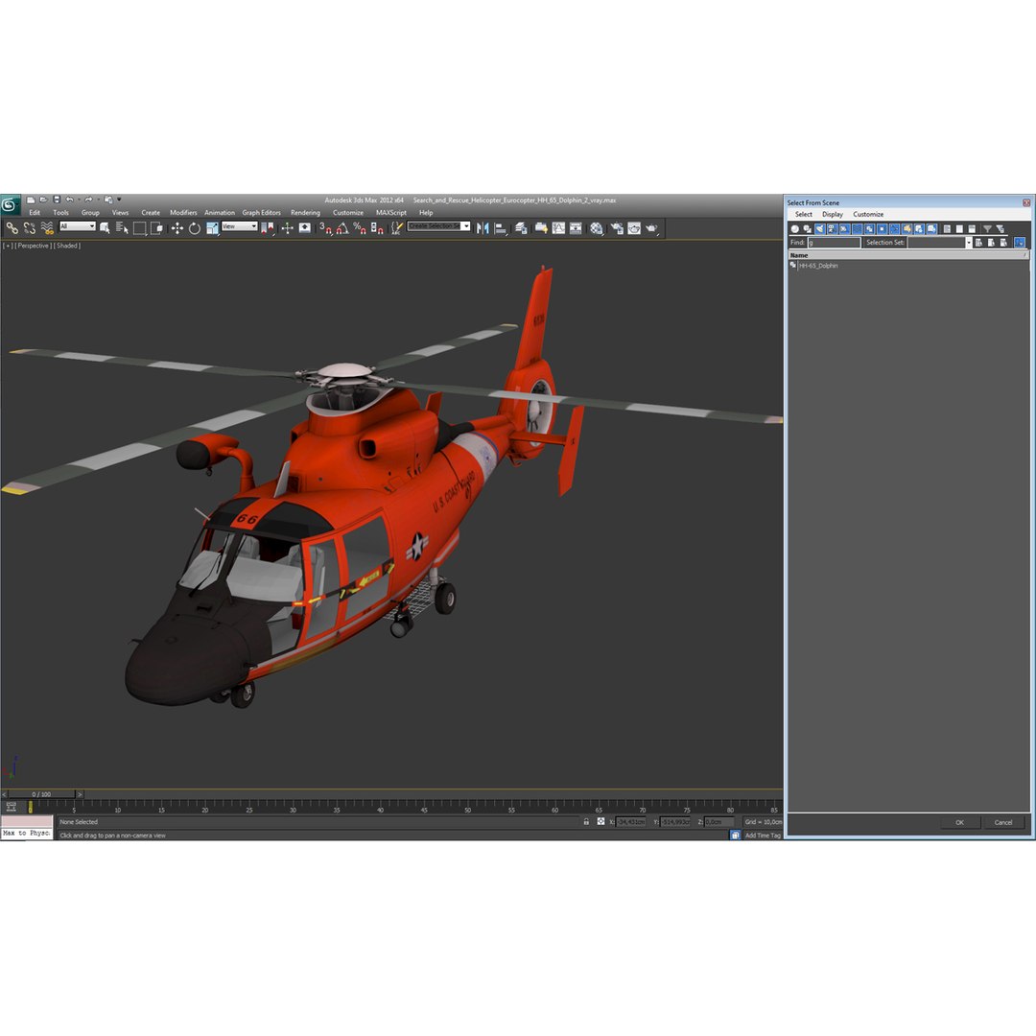Confirm with the OK button
1036x1036 pixels.
click(959, 823)
